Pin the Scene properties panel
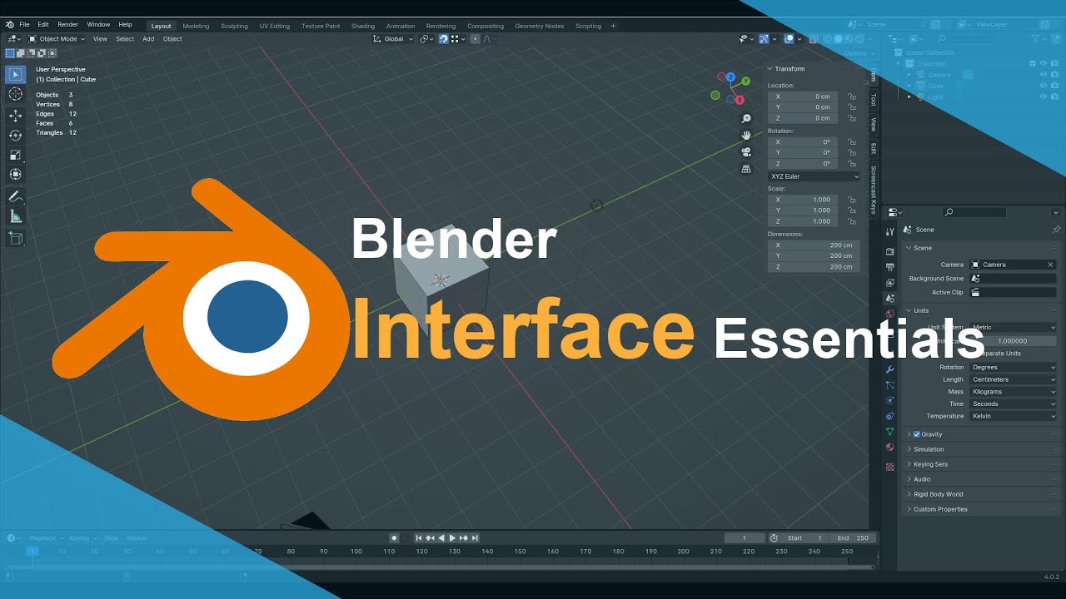 coord(1056,230)
